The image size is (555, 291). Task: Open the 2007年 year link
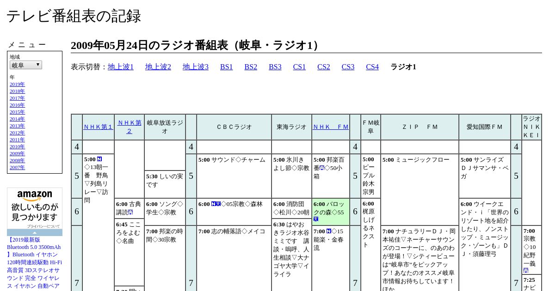point(17,168)
